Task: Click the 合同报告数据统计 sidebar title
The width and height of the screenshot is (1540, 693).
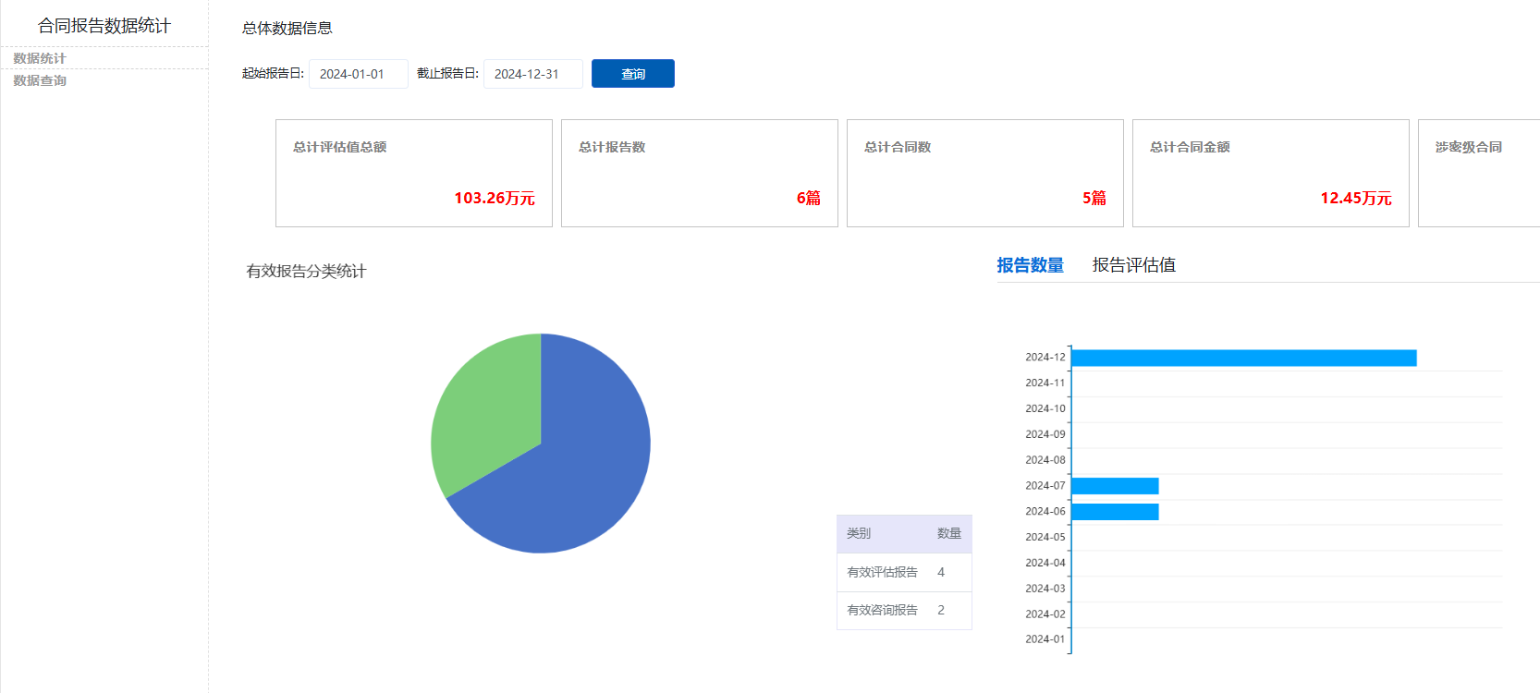Action: click(104, 26)
